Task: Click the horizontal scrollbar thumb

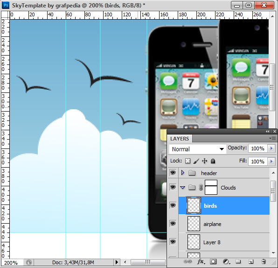Action: click(x=148, y=262)
